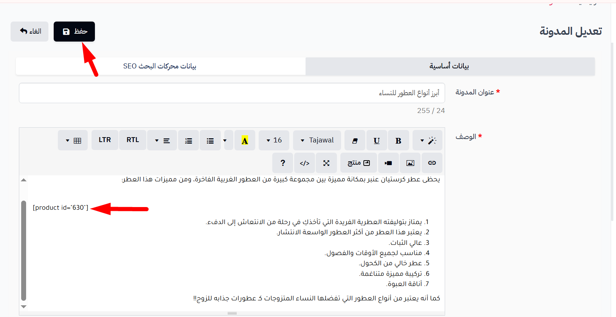Viewport: 616px width, 317px height.
Task: Toggle the code view button
Action: point(304,163)
